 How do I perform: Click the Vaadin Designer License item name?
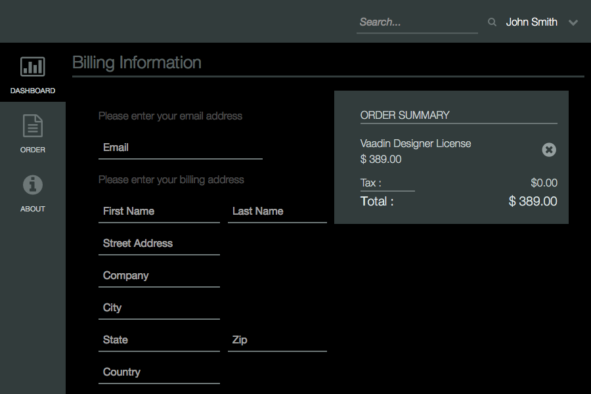coord(416,143)
